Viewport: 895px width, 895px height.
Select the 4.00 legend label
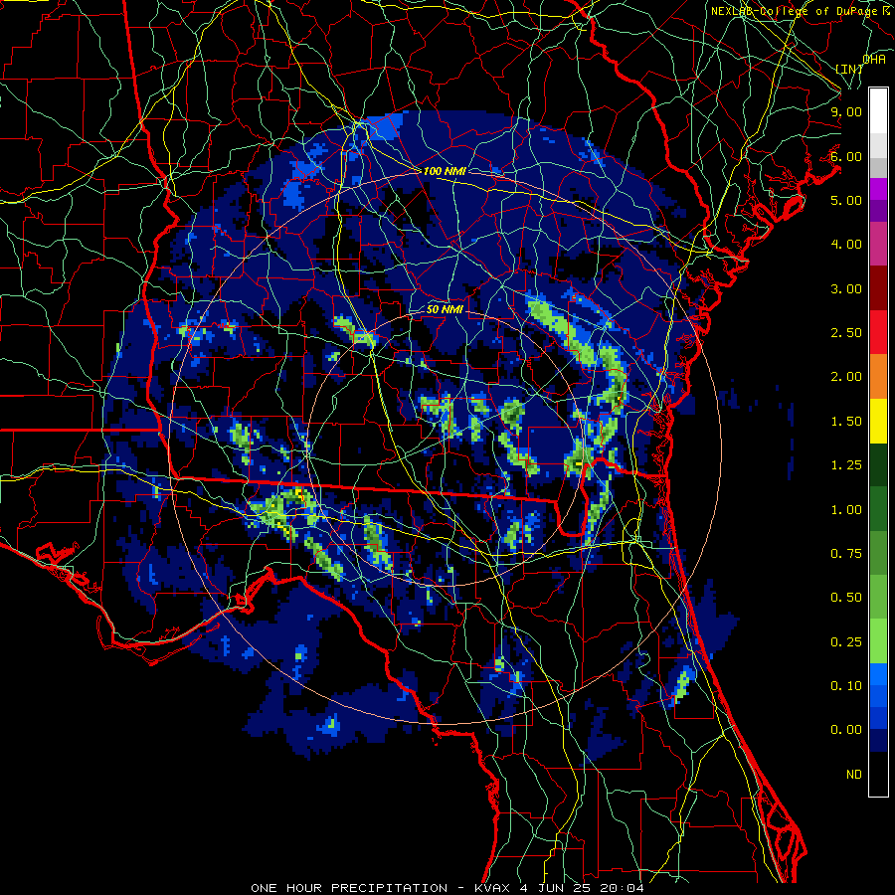[846, 245]
